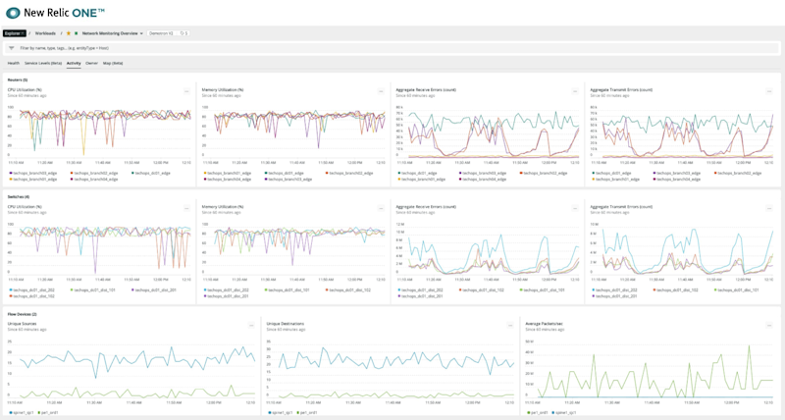Switch to the Service Levels (Beta) tab
This screenshot has width=785, height=420.
[x=43, y=63]
